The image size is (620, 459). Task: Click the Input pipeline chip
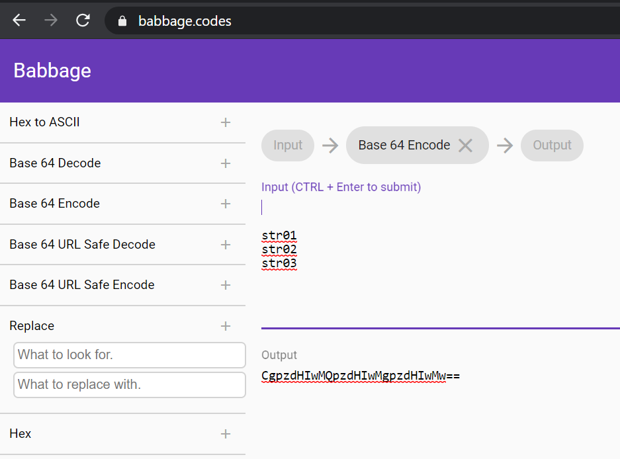point(288,145)
